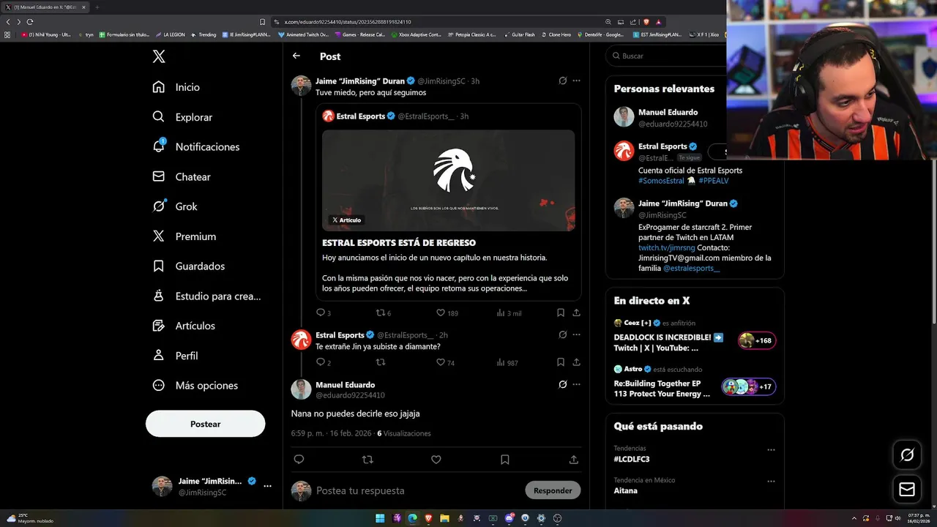Like Estral Esports reply with 74 likes
The height and width of the screenshot is (527, 937).
coord(445,362)
